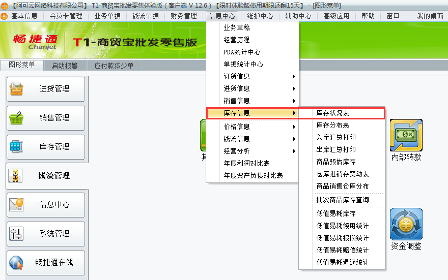
Task: Select 低值易耗退还统计 submenu item
Action: (342, 263)
